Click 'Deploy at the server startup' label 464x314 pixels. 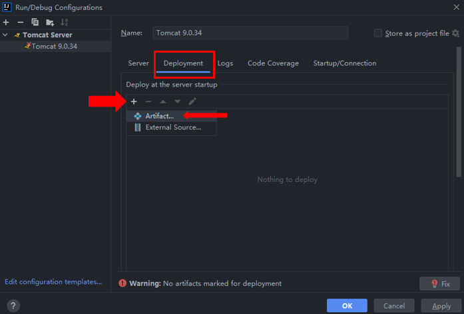(x=172, y=85)
